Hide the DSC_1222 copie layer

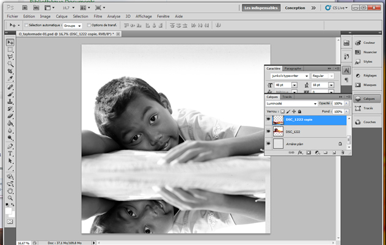268,119
